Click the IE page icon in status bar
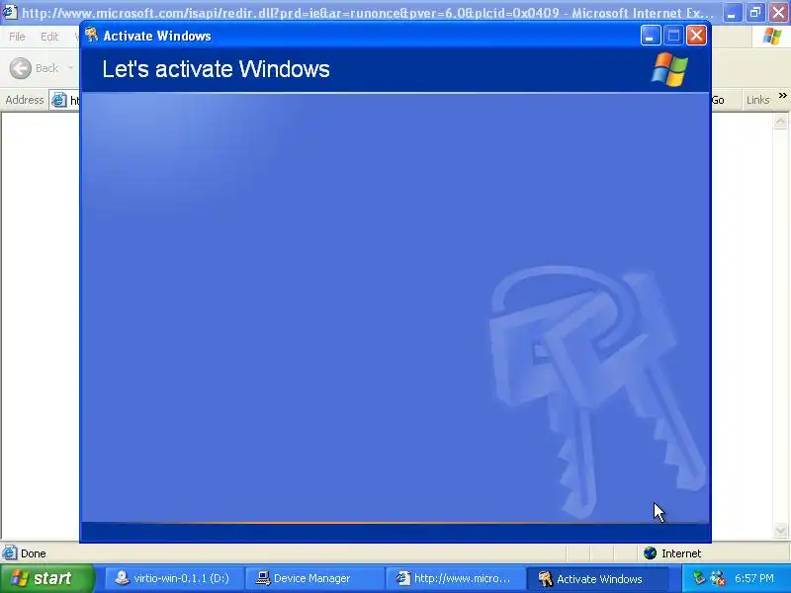Screen dimensions: 791x593 click(x=9, y=553)
